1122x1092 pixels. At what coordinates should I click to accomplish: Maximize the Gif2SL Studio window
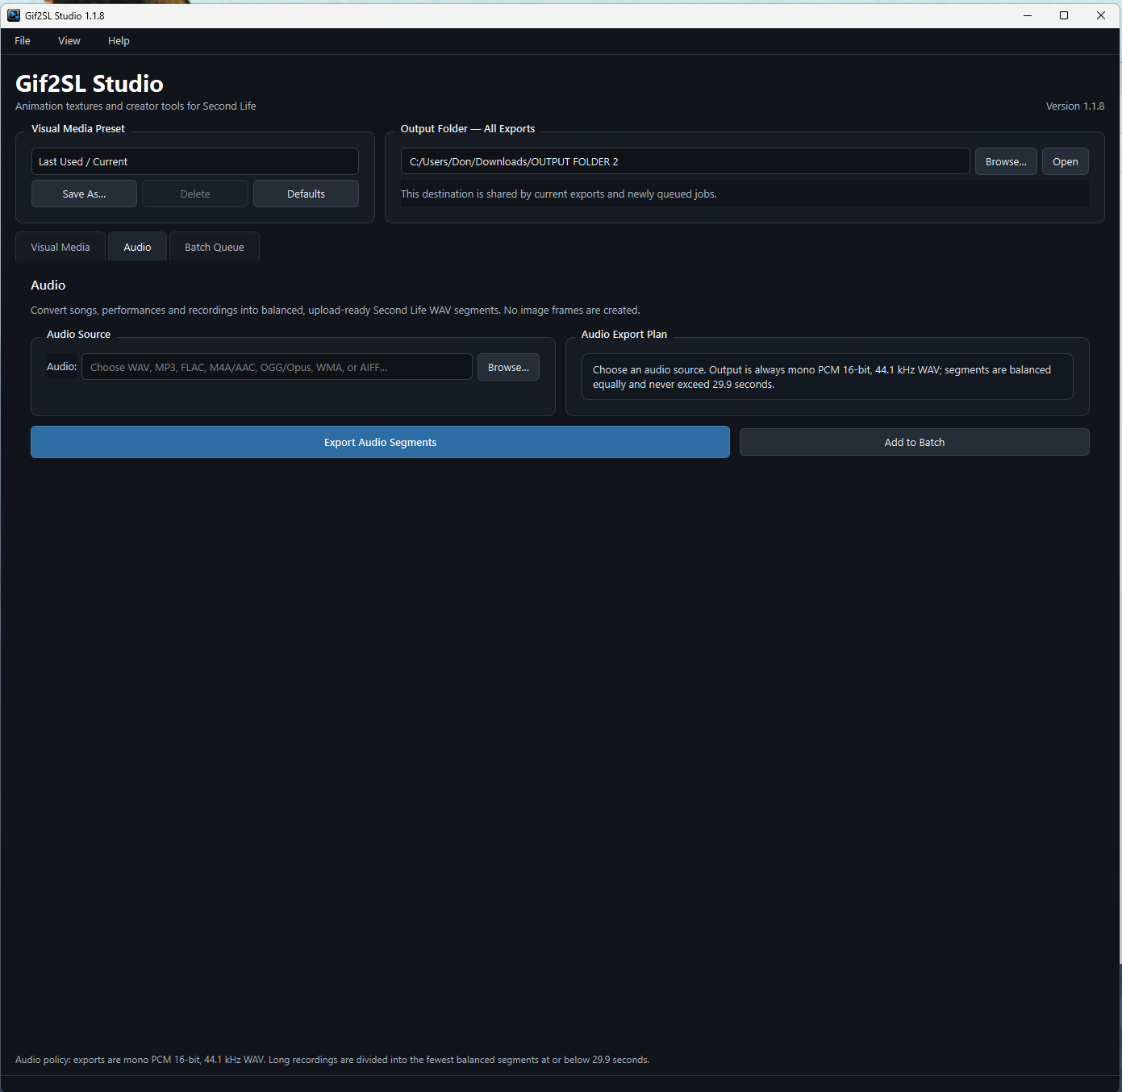point(1064,15)
